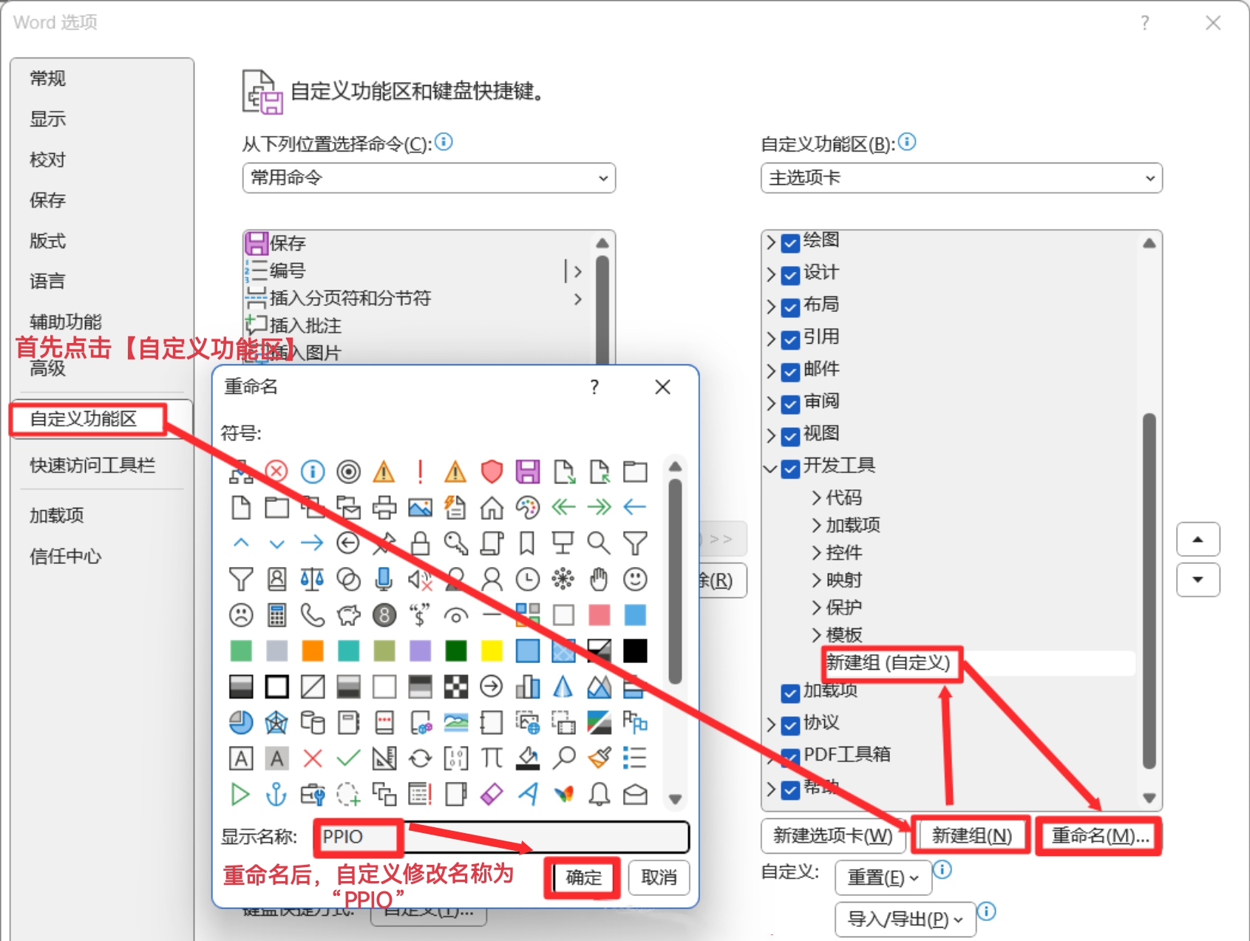Choose the padlock symbol
This screenshot has width=1250, height=941.
click(x=420, y=543)
